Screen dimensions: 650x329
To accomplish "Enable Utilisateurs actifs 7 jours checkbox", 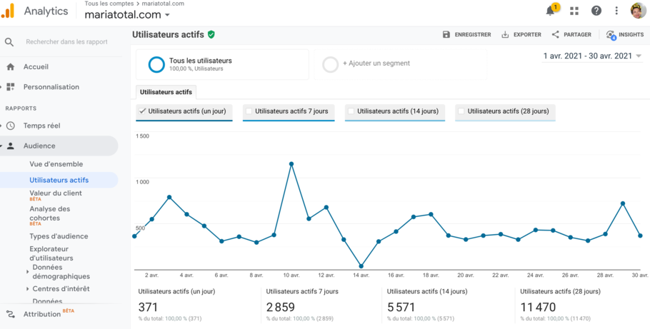I will pos(249,111).
